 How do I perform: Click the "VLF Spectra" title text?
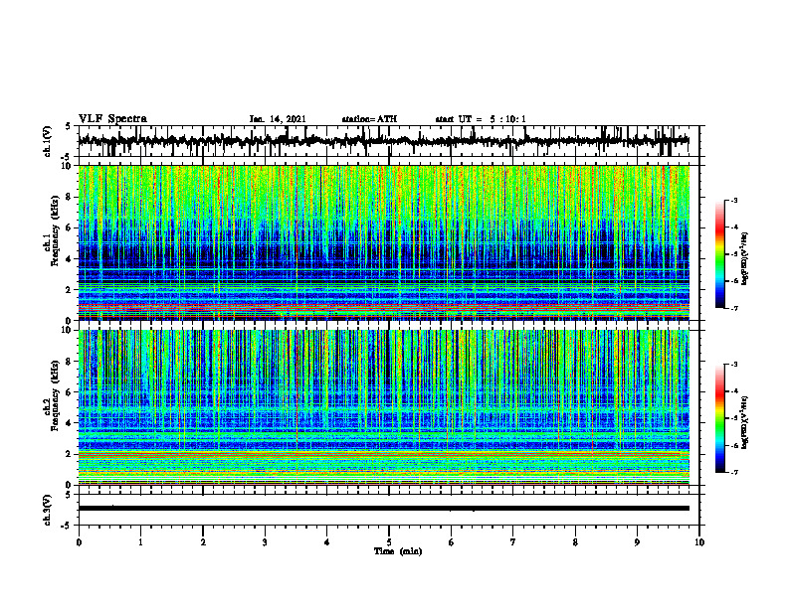(112, 119)
